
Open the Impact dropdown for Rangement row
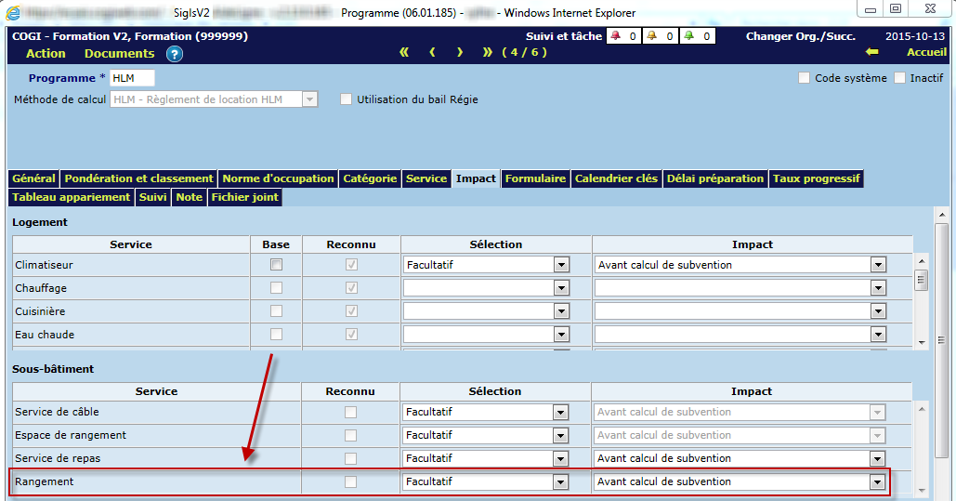876,481
